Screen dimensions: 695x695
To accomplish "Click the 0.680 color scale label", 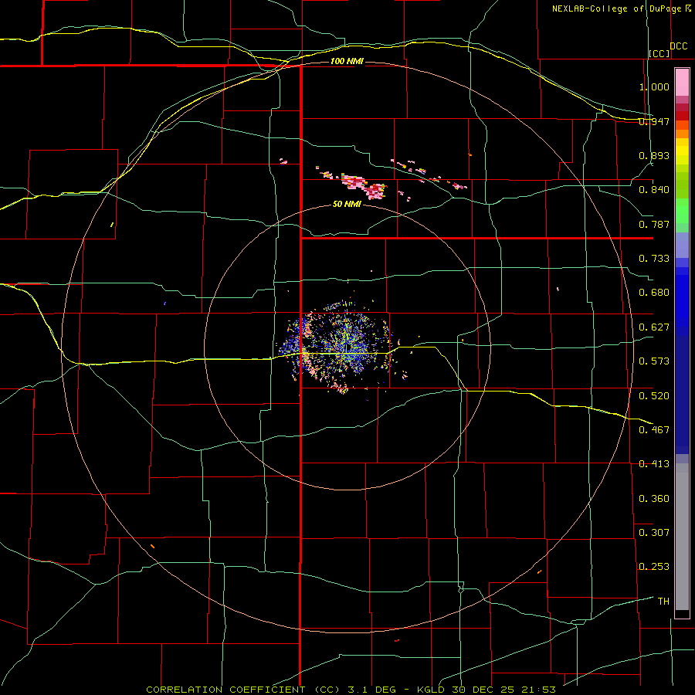I will (x=654, y=293).
